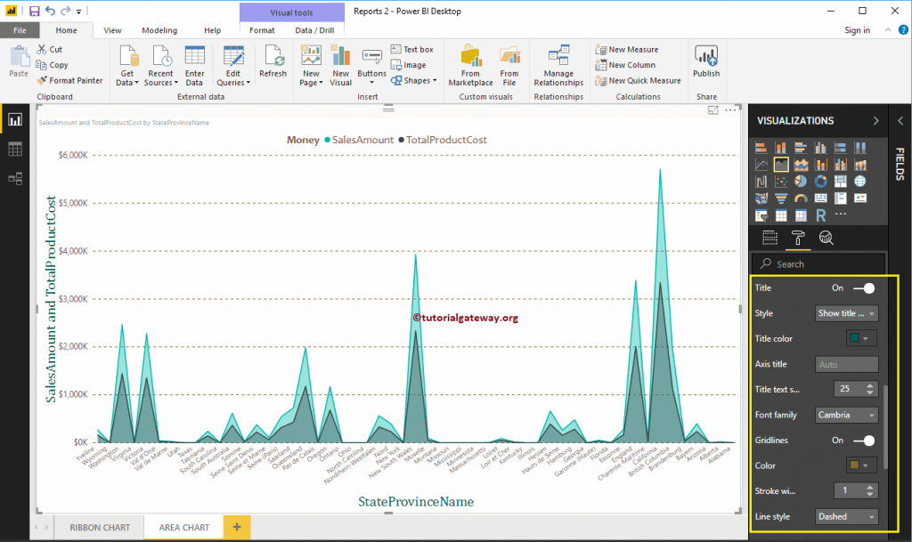Switch to the RIBBON CHART page tab
The height and width of the screenshot is (542, 912).
(98, 527)
